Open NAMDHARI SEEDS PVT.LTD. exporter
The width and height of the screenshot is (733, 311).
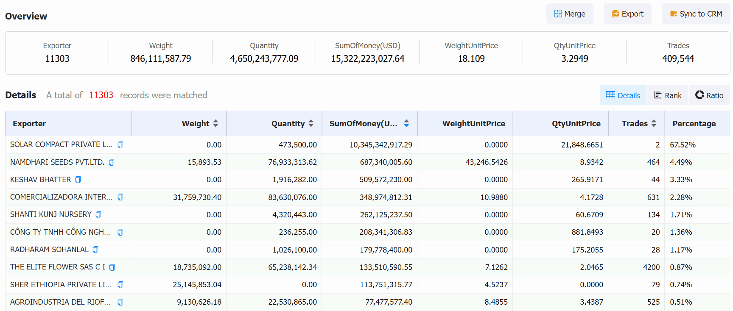(57, 162)
